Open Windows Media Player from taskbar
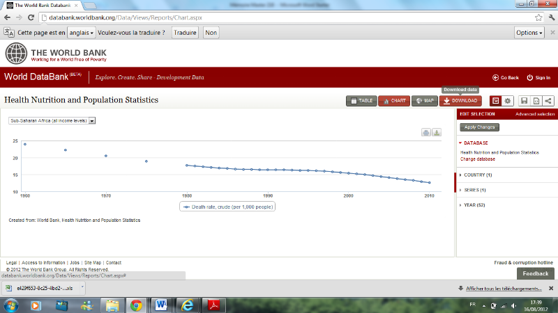The image size is (558, 313). click(x=36, y=305)
